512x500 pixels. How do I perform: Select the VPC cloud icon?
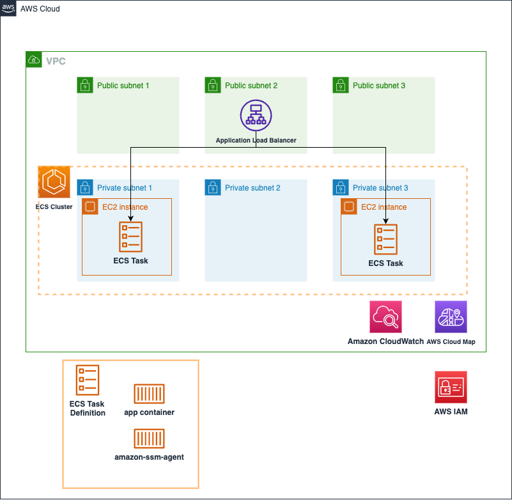(x=34, y=59)
